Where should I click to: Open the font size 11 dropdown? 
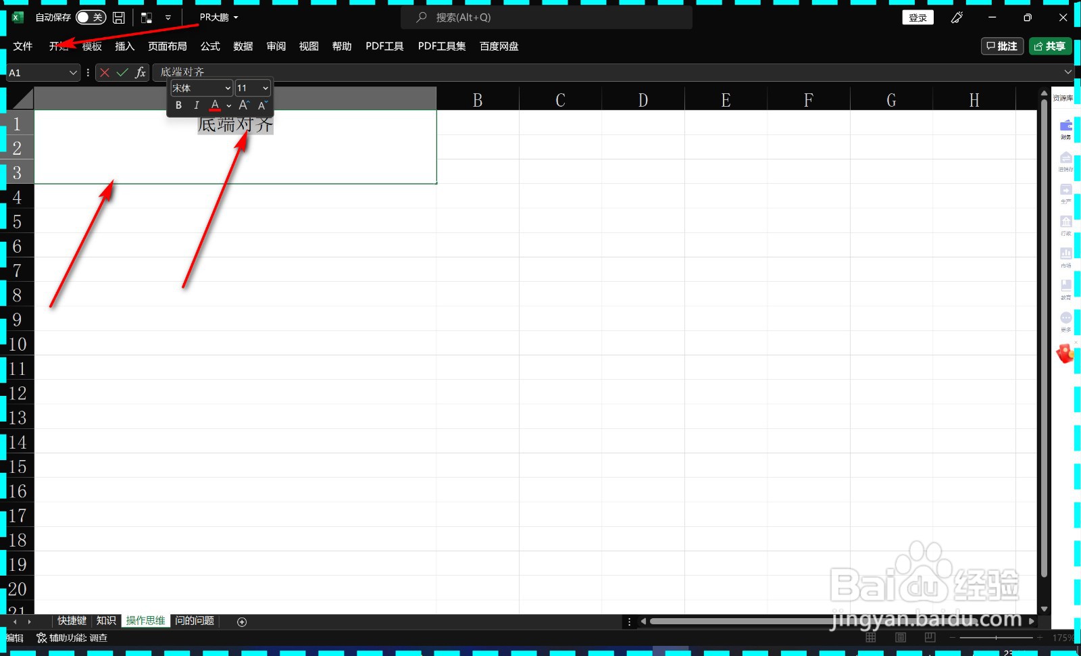253,88
